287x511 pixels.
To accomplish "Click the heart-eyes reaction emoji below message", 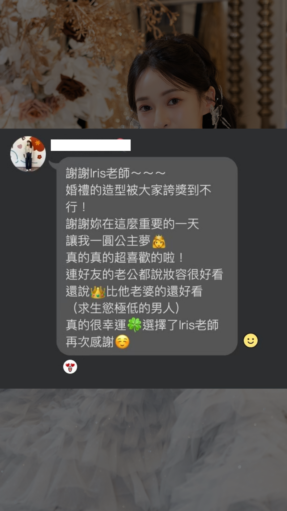I will [70, 367].
